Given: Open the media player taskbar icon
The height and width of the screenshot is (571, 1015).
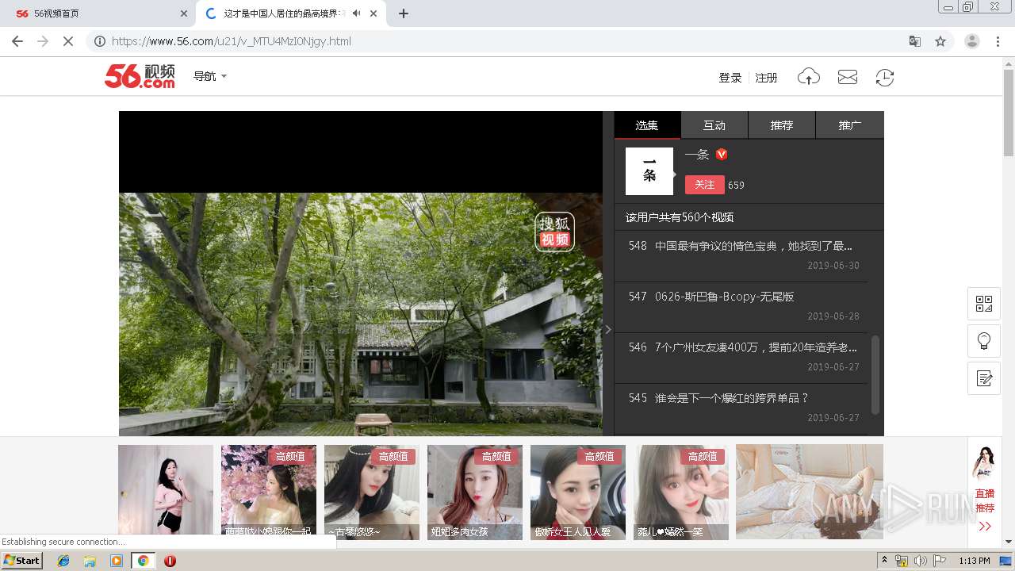Looking at the screenshot, I should 117,561.
